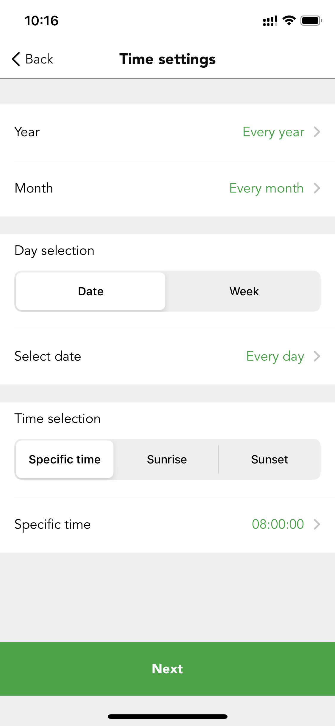Select the Date day selection option
The image size is (335, 726).
coord(91,291)
